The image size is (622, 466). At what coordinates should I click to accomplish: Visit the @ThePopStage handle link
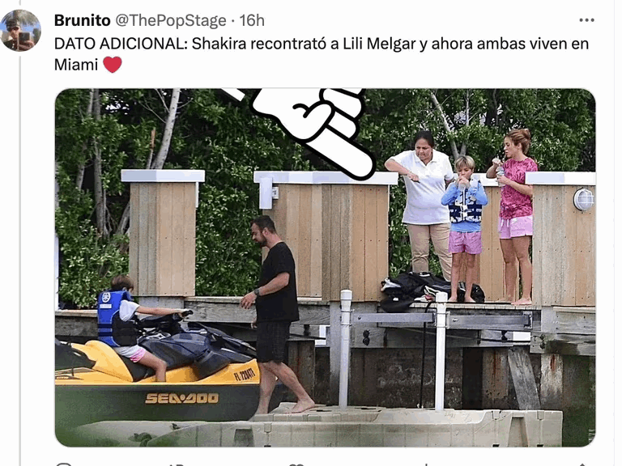point(171,20)
